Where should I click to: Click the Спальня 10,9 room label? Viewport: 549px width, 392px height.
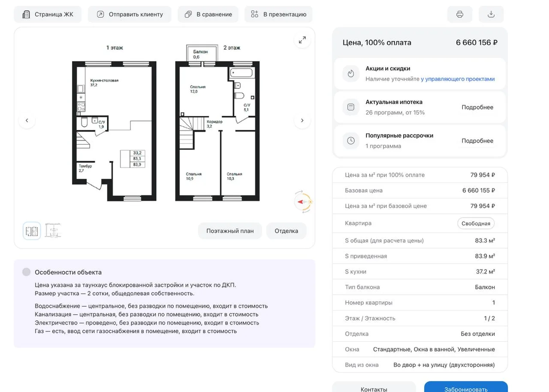click(193, 176)
